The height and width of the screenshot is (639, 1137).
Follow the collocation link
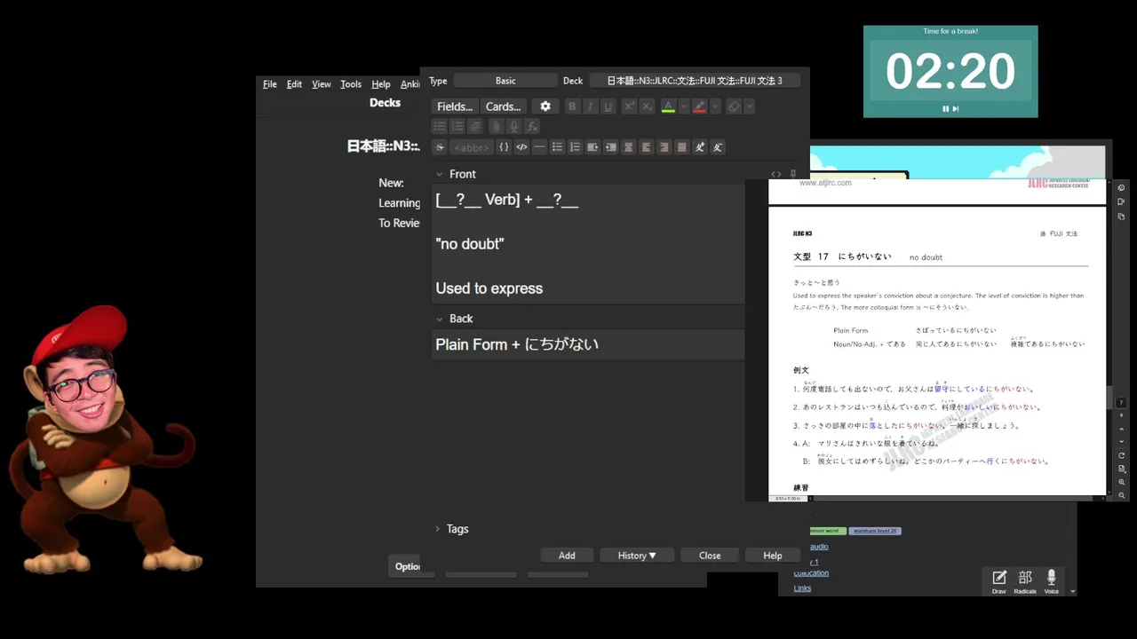[x=811, y=573]
